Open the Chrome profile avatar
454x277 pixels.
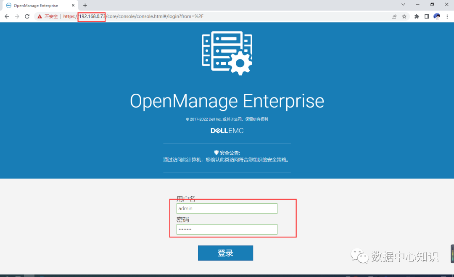click(x=437, y=16)
